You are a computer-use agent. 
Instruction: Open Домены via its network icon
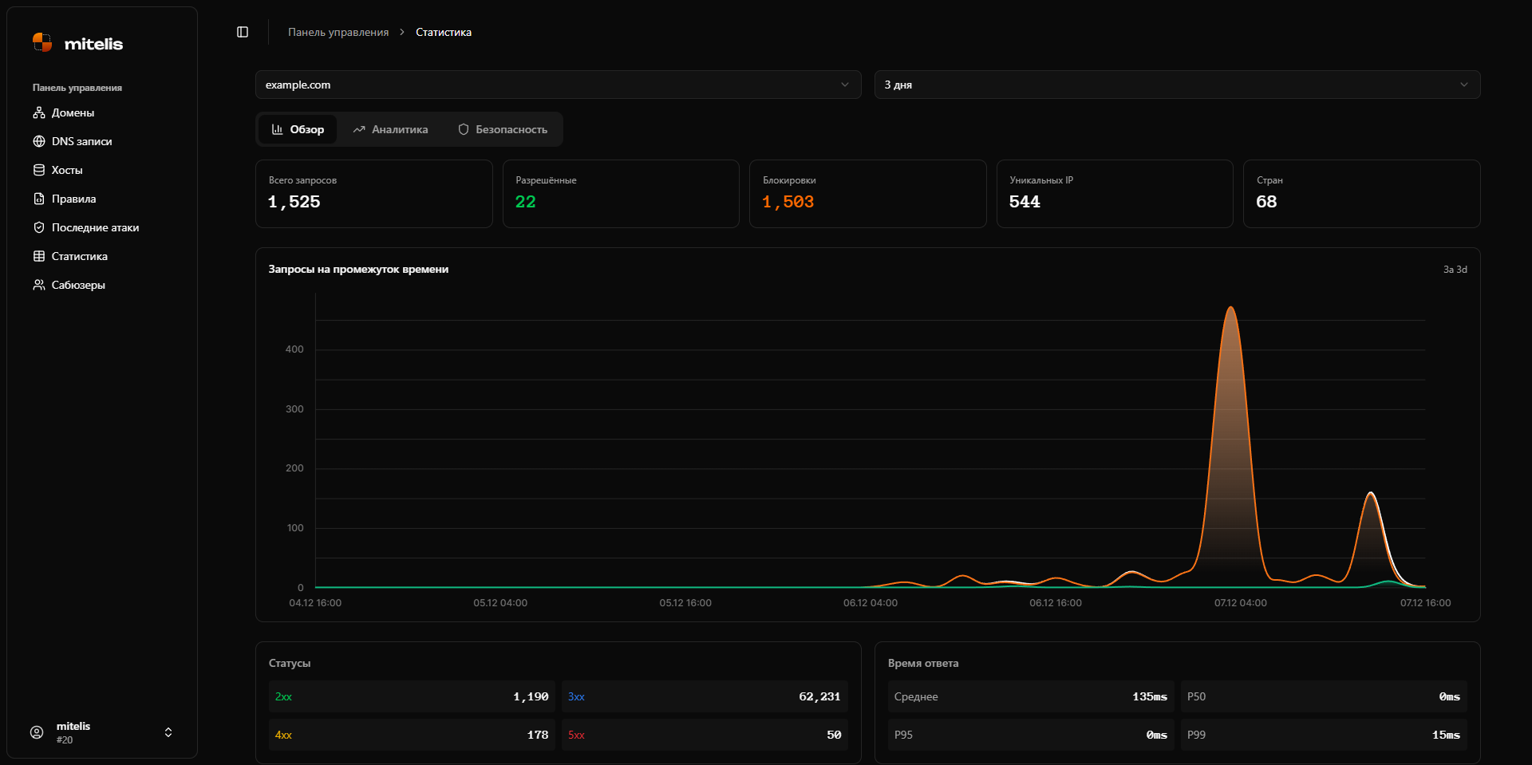point(38,112)
